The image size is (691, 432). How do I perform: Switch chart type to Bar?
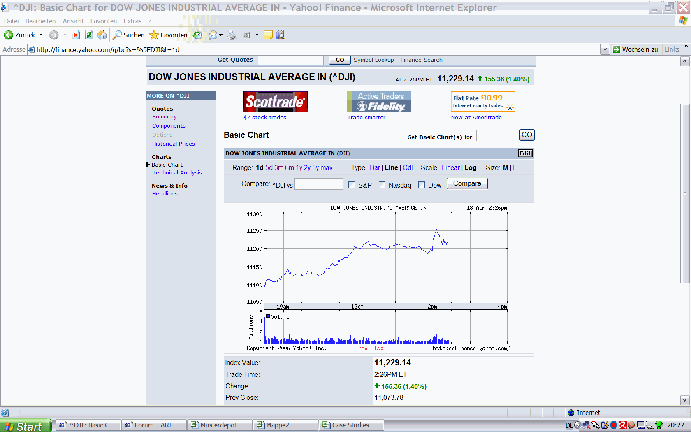(375, 168)
